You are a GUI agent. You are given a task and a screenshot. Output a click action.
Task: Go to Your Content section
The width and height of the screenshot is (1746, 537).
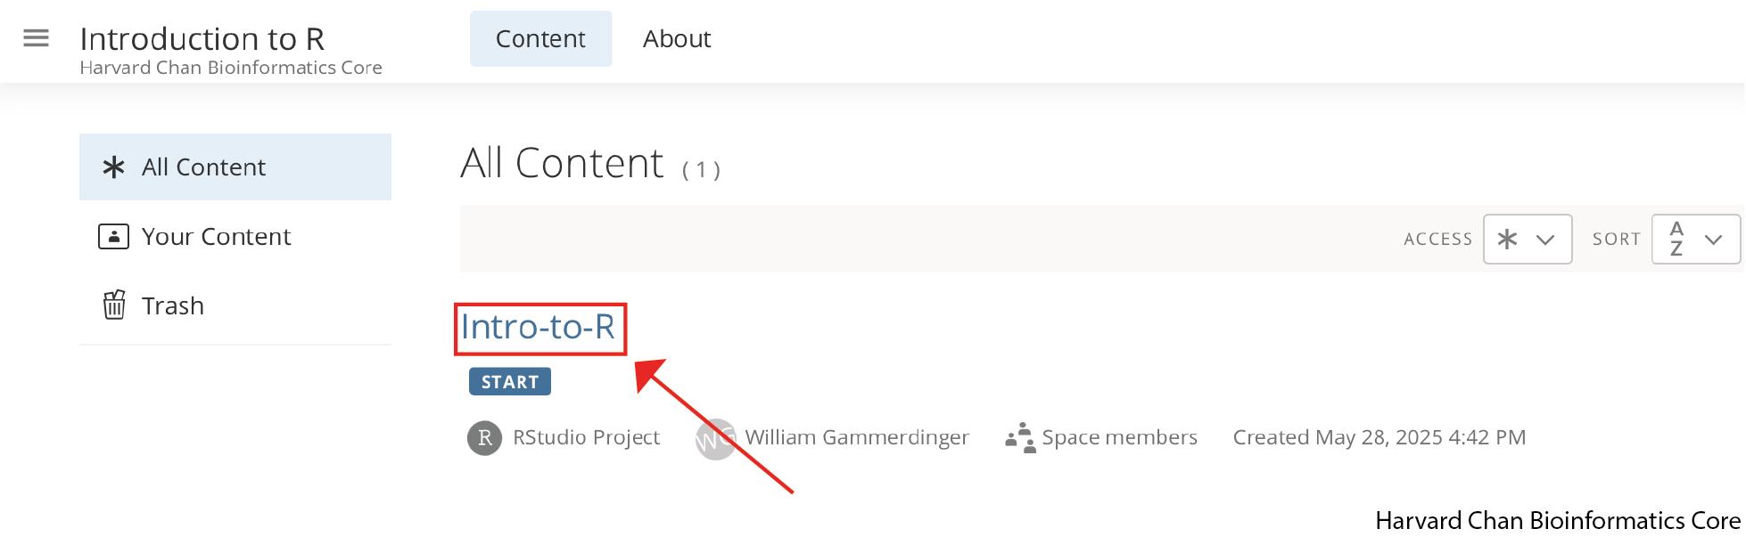[216, 237]
